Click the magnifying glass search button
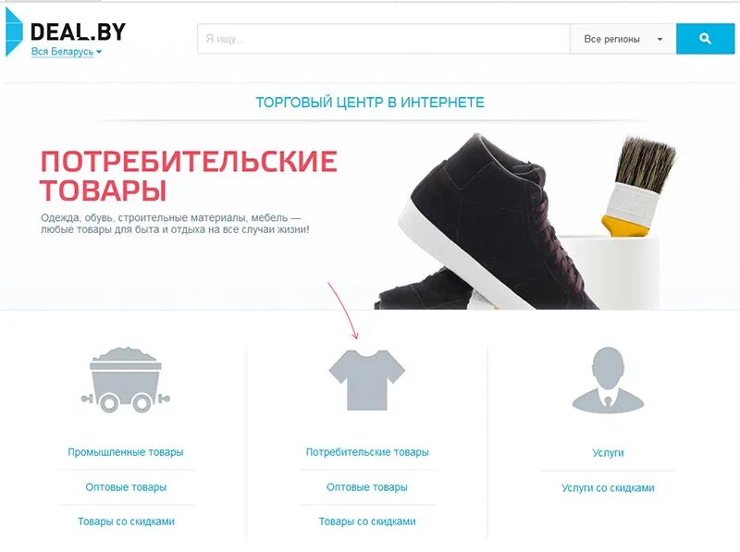Screen dimensions: 740x552 coord(705,39)
